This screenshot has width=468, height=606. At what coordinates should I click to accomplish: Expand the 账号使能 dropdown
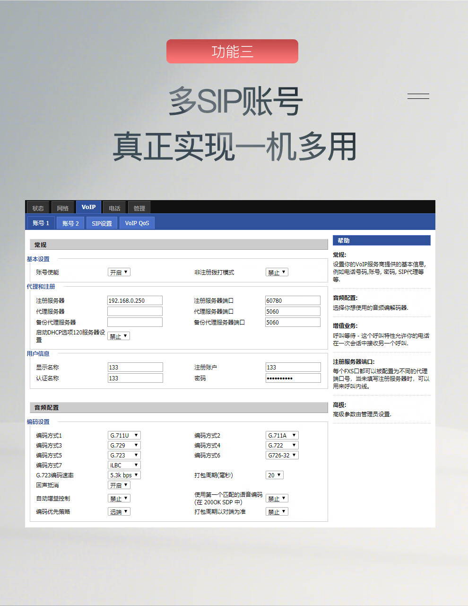(x=119, y=272)
